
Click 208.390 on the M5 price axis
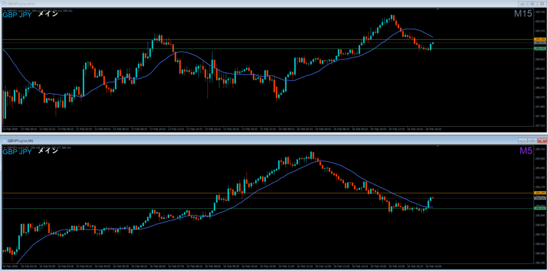(540, 262)
